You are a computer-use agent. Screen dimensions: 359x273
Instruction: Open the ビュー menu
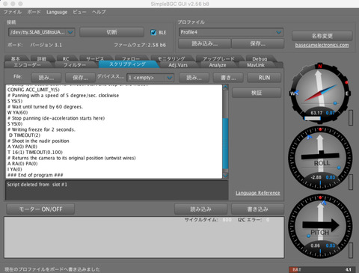(x=79, y=12)
